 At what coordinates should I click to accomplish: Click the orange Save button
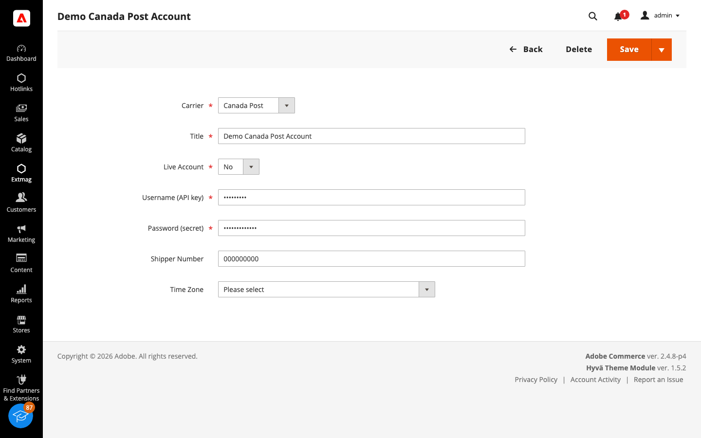coord(629,50)
